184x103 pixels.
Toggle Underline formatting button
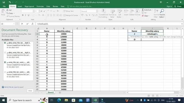pos(28,15)
